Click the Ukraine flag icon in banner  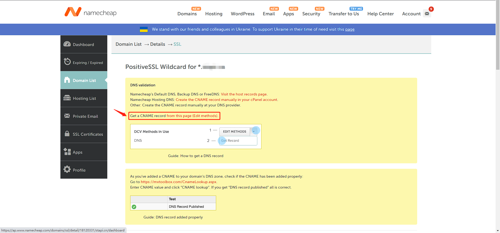(x=144, y=29)
